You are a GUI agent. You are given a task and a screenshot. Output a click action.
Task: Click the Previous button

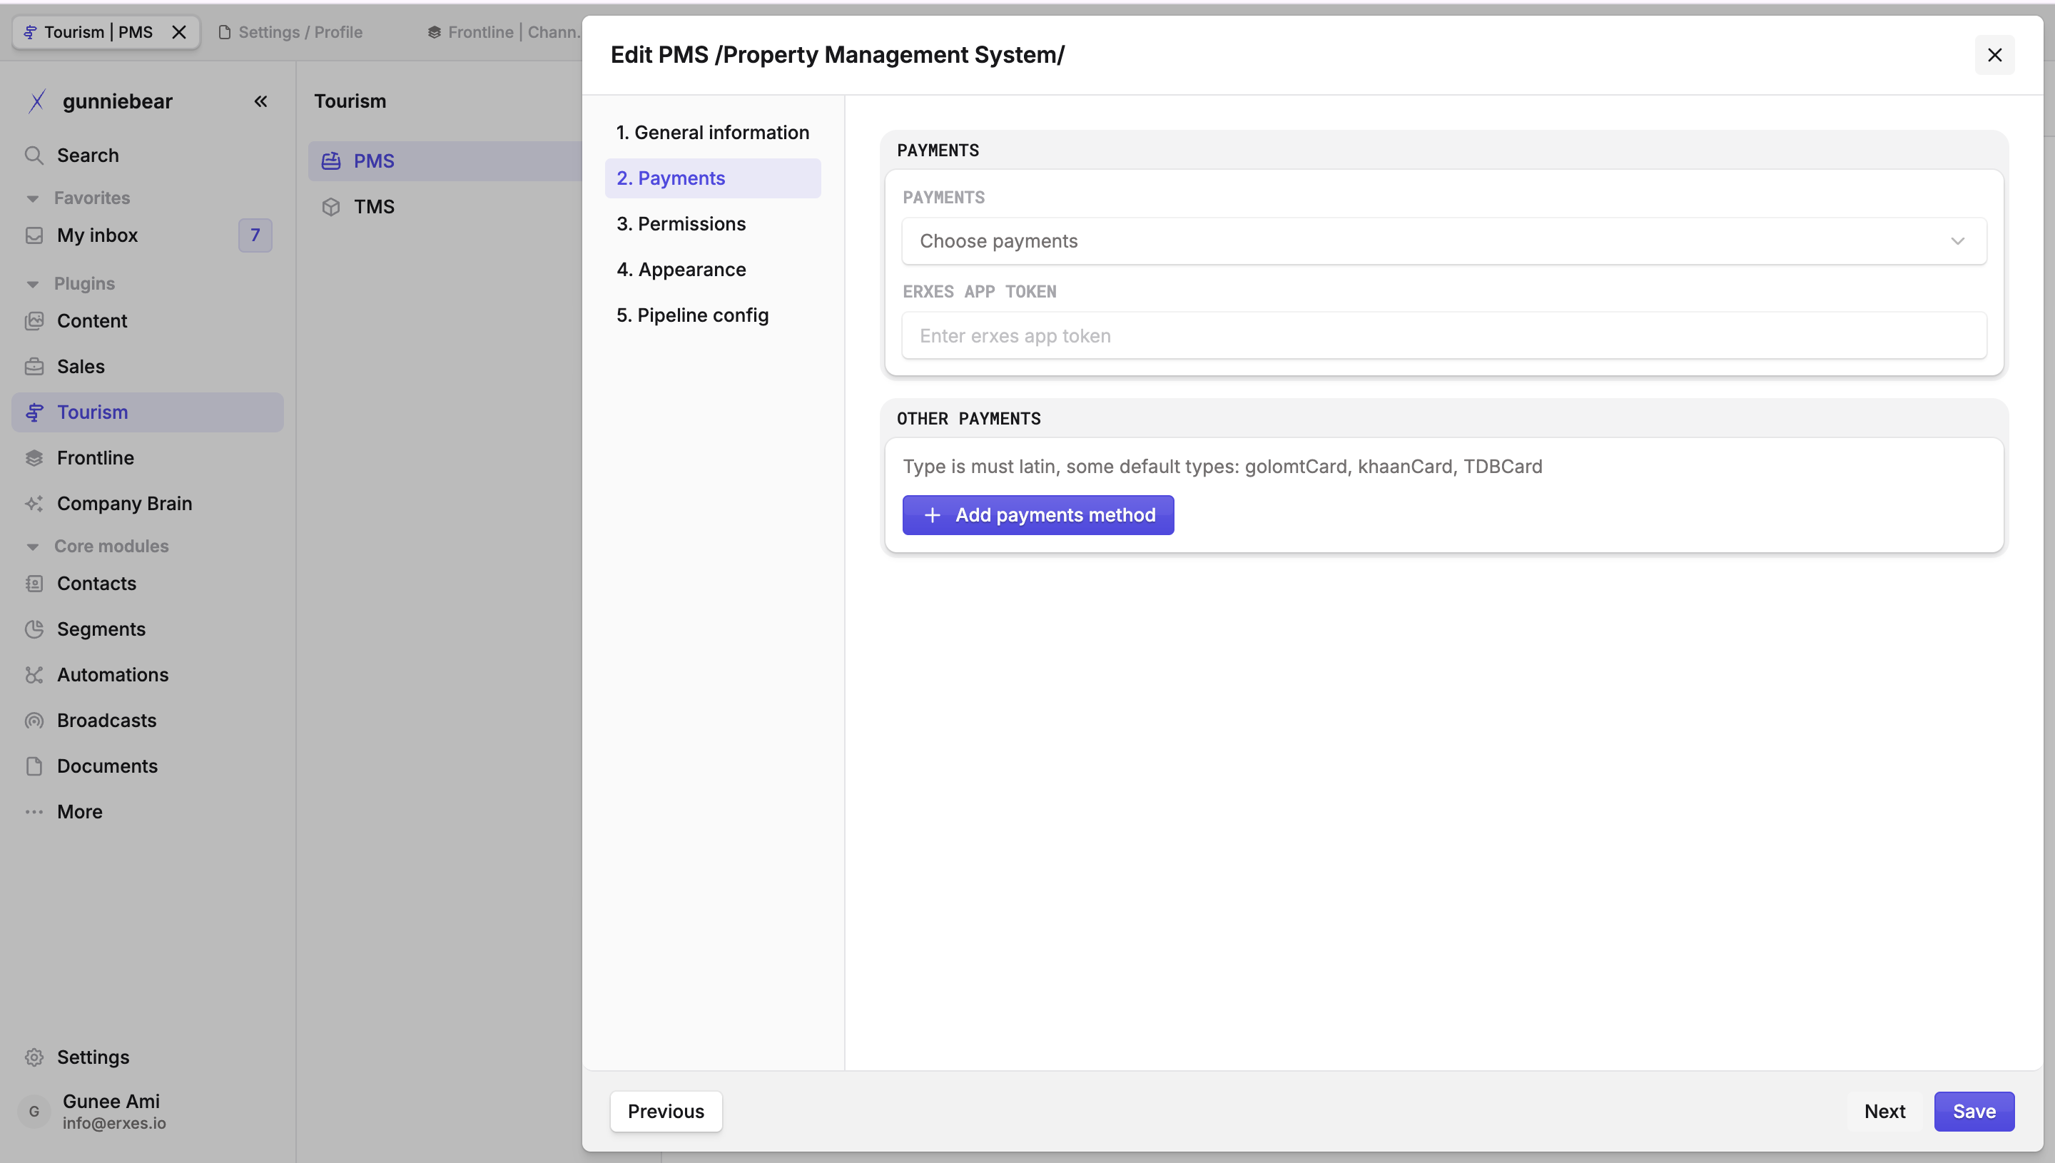665,1111
